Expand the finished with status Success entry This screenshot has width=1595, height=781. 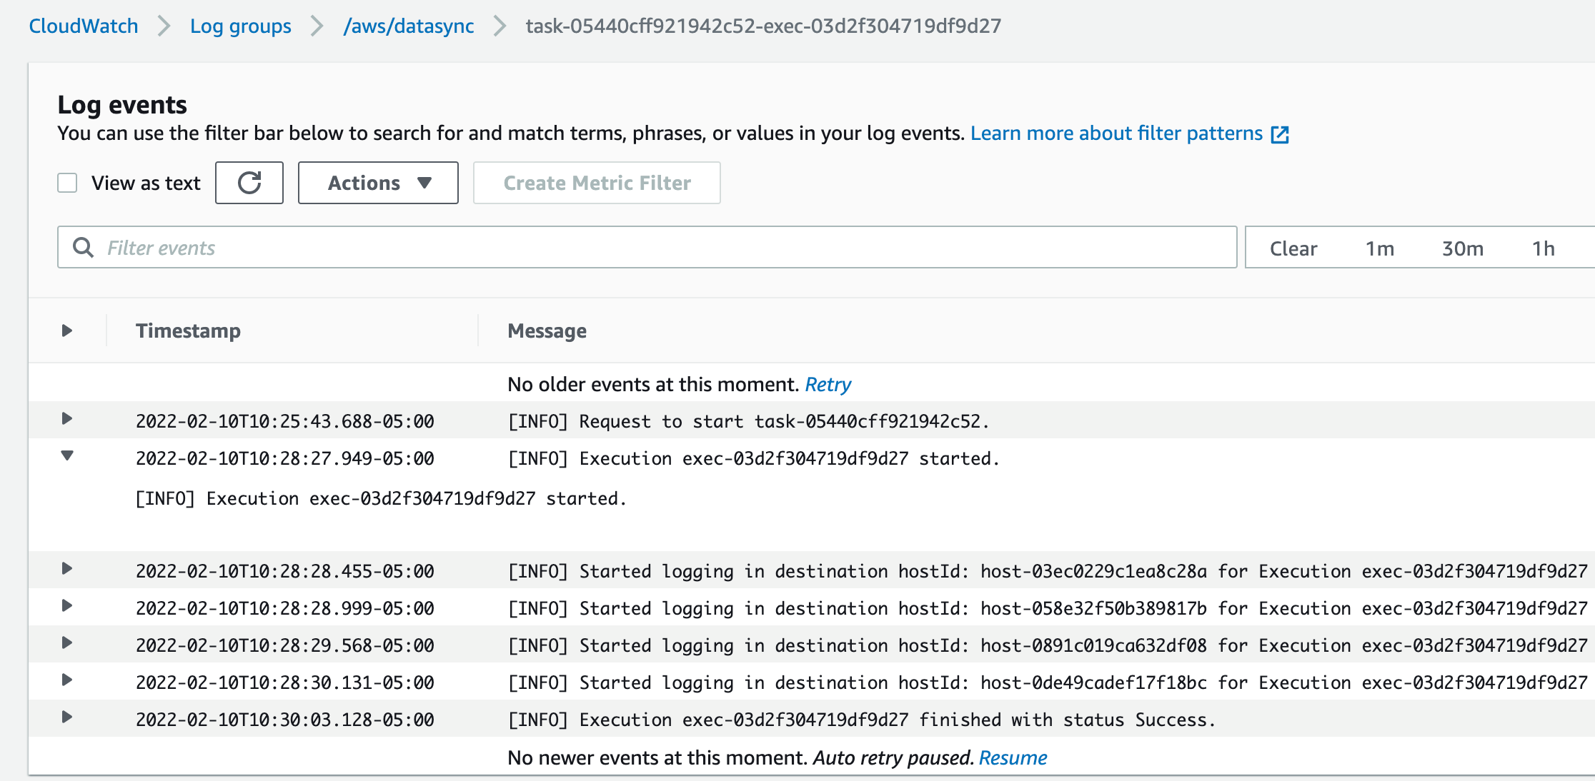(x=67, y=719)
